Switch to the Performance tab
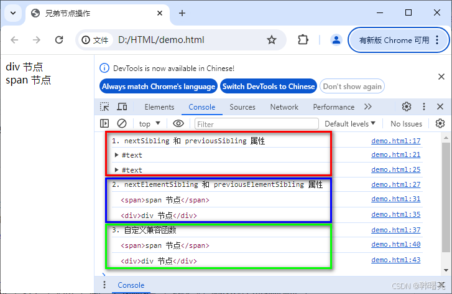Screen dimensions: 452x294 click(333, 107)
